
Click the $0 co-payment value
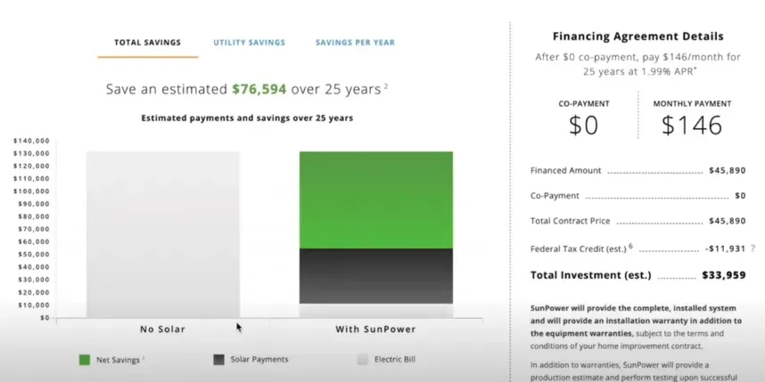tap(583, 126)
